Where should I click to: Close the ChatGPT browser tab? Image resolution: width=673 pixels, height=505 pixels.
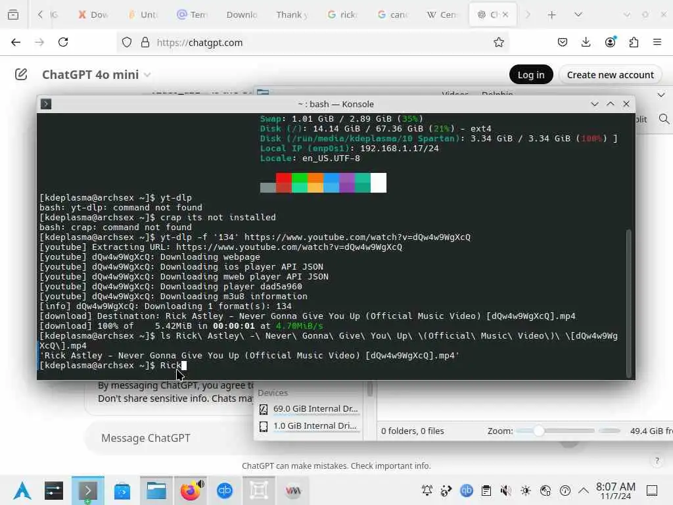click(505, 14)
